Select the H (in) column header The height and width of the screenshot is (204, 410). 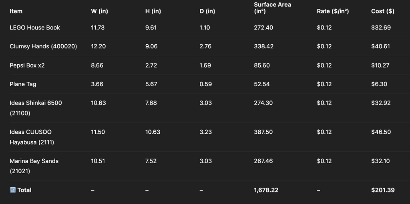(x=153, y=11)
